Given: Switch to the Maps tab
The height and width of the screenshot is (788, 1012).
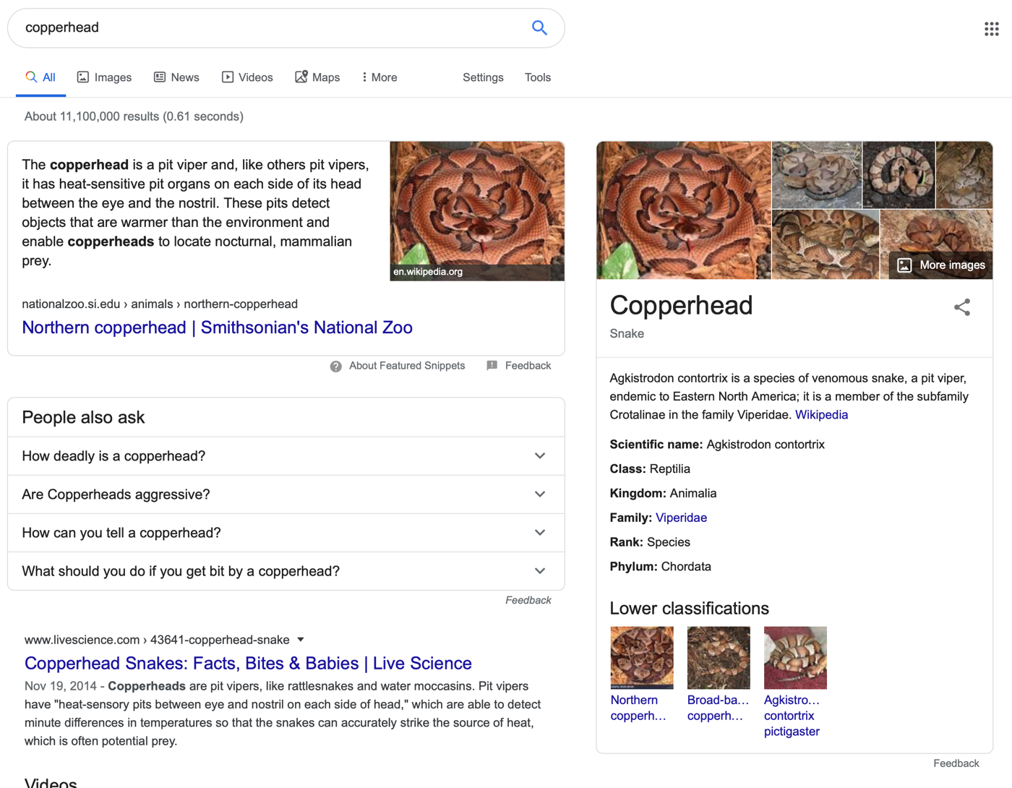Looking at the screenshot, I should coord(317,77).
